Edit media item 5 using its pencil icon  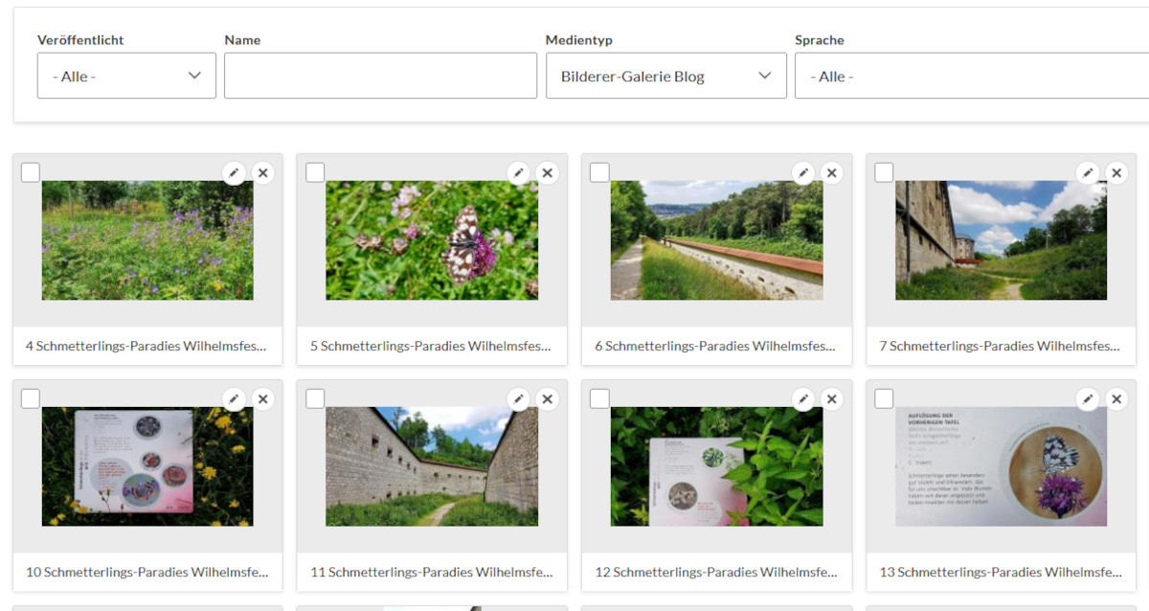click(x=518, y=172)
